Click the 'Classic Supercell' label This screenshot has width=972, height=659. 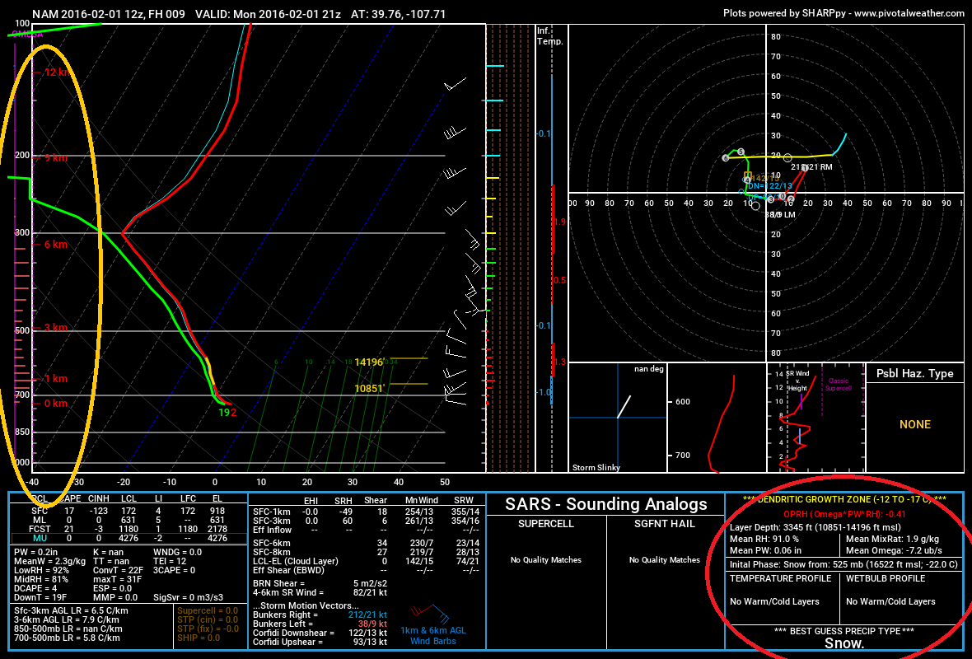838,385
